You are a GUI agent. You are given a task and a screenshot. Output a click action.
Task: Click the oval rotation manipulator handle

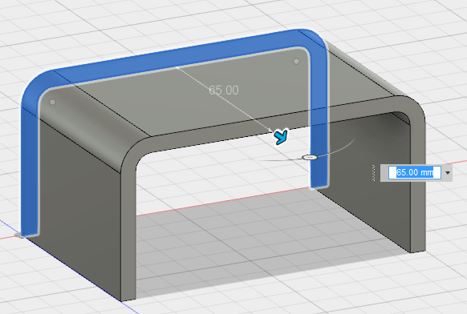(310, 157)
